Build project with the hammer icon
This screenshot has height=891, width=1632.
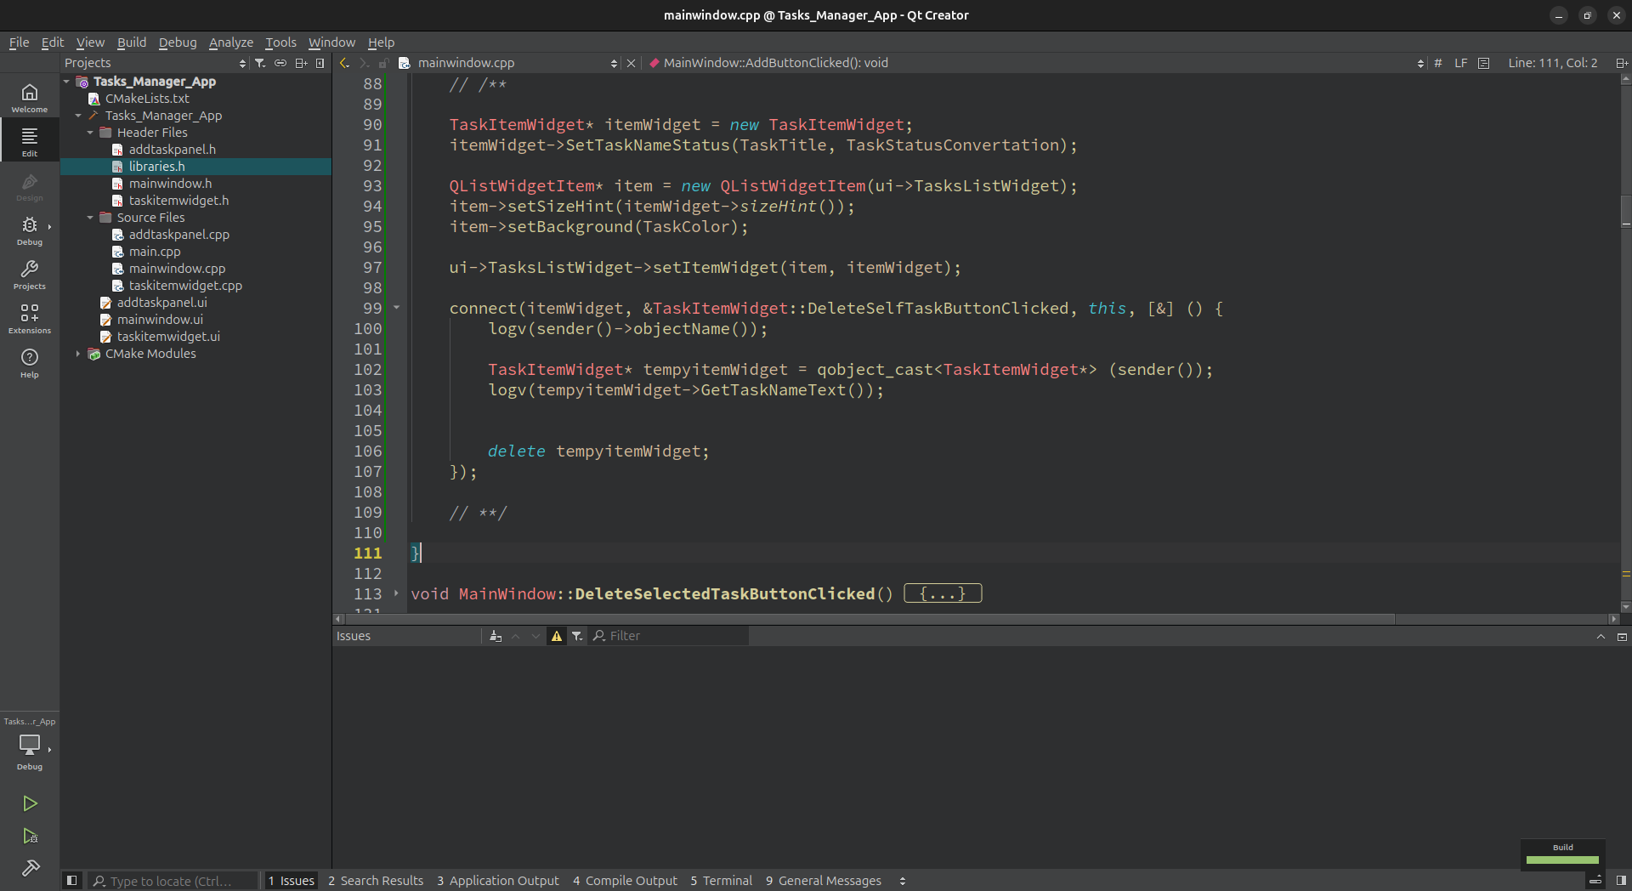[x=30, y=868]
